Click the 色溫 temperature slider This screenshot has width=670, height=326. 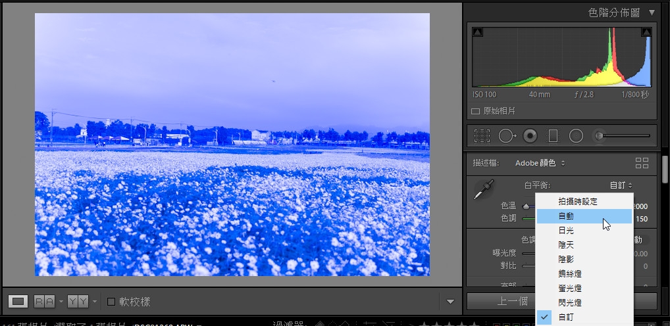coord(529,206)
